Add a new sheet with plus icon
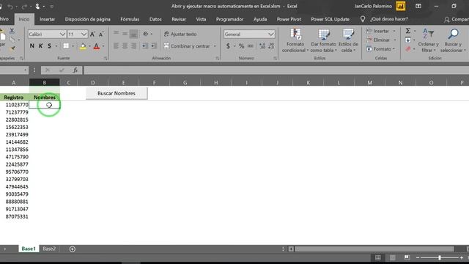Image resolution: width=469 pixels, height=264 pixels. coord(73,249)
